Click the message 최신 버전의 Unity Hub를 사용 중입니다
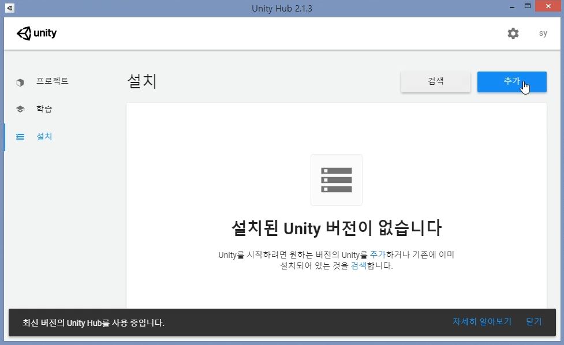This screenshot has height=345, width=564. click(x=94, y=322)
